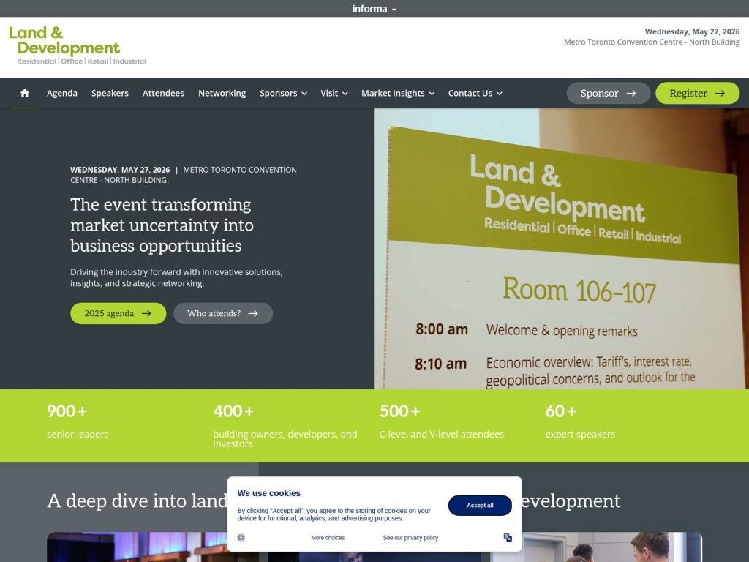The image size is (749, 562).
Task: View the privacy policy link
Action: point(410,537)
